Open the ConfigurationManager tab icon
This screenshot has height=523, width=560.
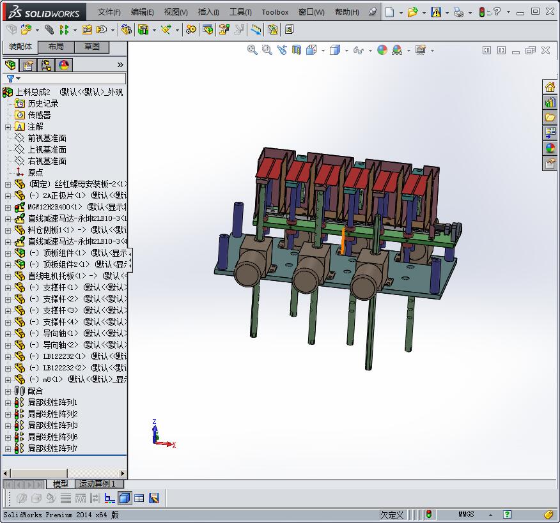tap(46, 65)
